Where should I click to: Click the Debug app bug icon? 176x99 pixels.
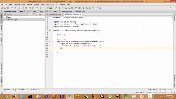pos(59,8)
